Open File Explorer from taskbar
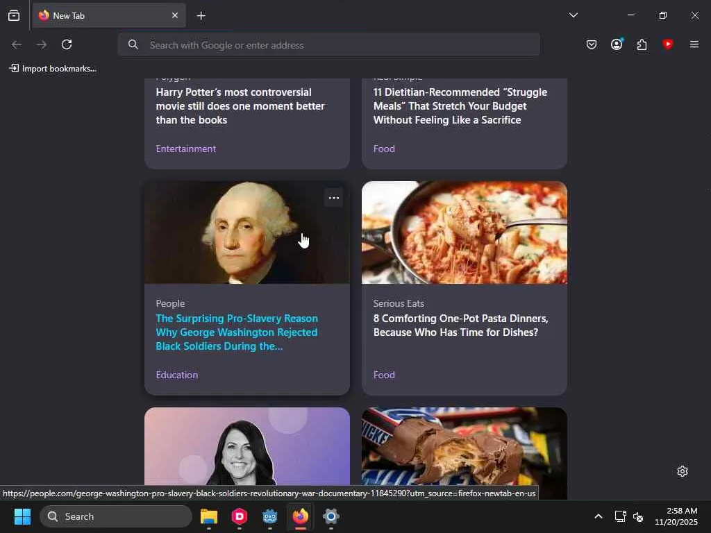The width and height of the screenshot is (711, 533). 209,516
